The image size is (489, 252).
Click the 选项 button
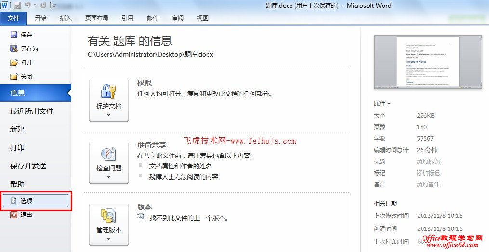click(36, 201)
